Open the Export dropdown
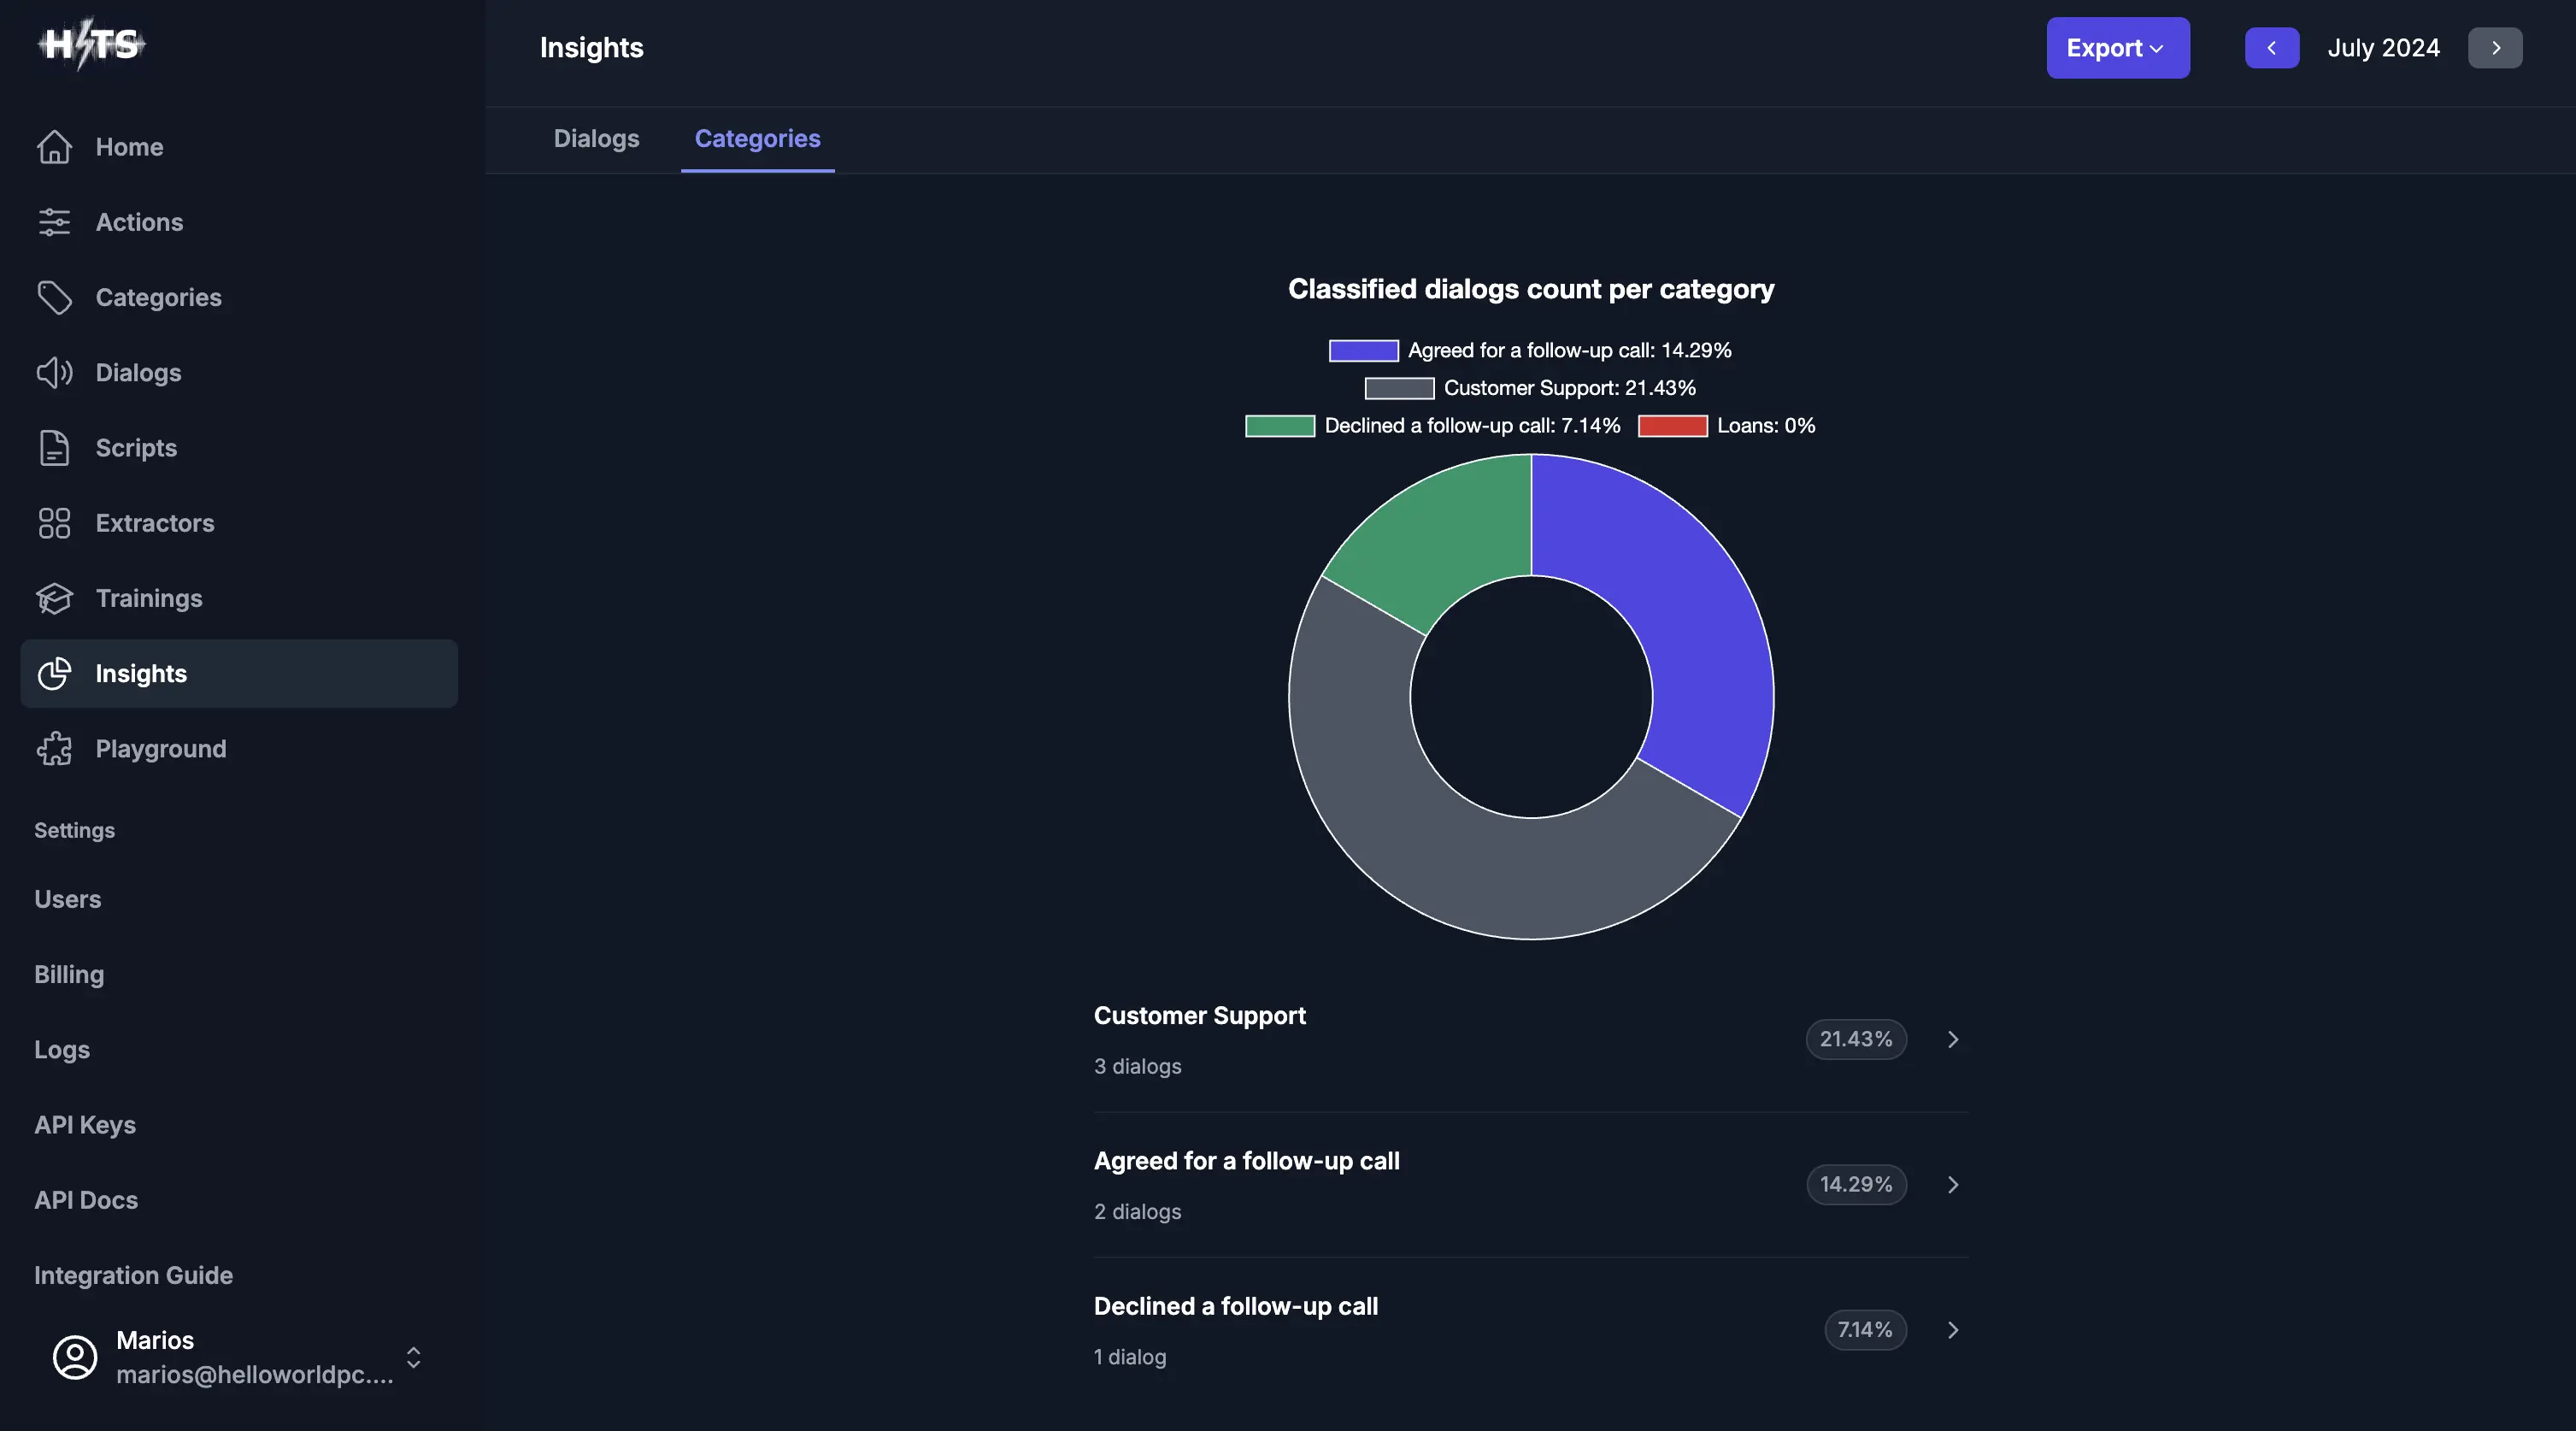The width and height of the screenshot is (2576, 1431). pos(2117,48)
